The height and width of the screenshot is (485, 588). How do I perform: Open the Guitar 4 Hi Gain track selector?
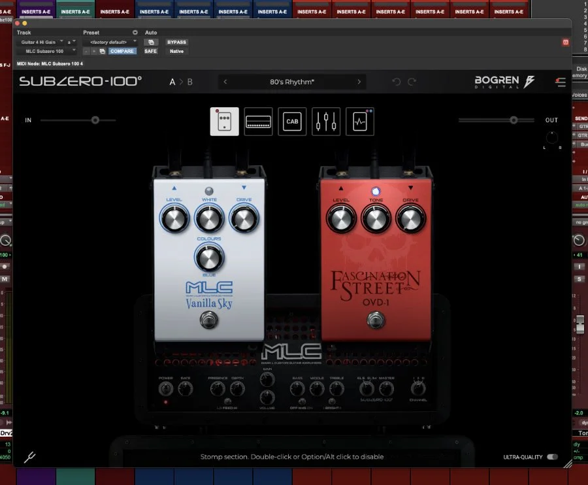pos(41,42)
